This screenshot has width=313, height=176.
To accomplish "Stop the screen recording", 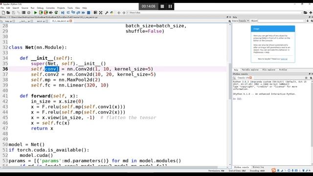I will [162, 6].
